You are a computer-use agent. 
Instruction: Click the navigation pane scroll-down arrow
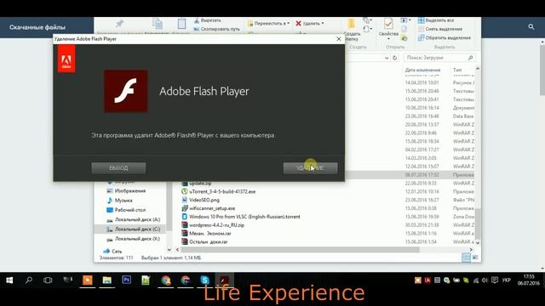pos(169,249)
